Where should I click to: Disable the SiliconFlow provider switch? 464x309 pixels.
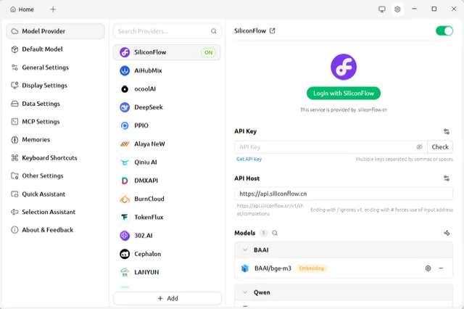point(444,31)
